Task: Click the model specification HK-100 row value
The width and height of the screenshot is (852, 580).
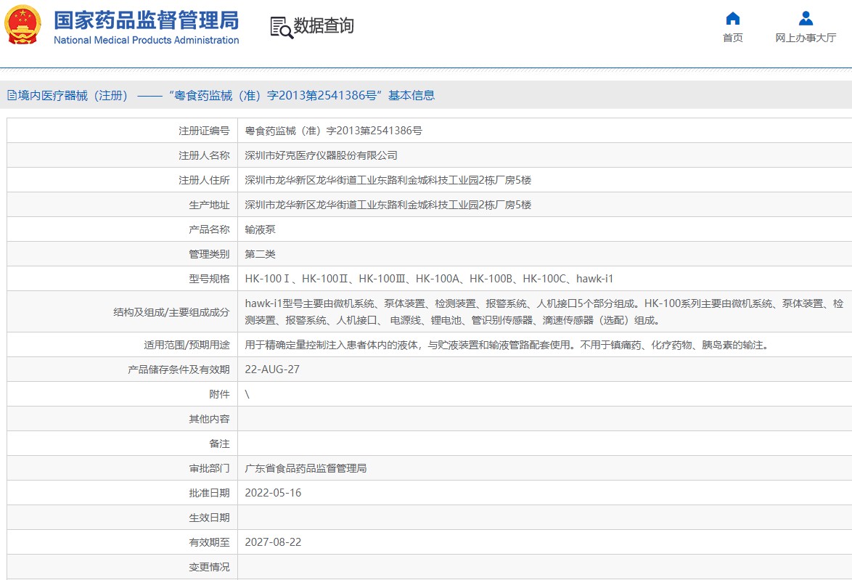Action: point(429,279)
